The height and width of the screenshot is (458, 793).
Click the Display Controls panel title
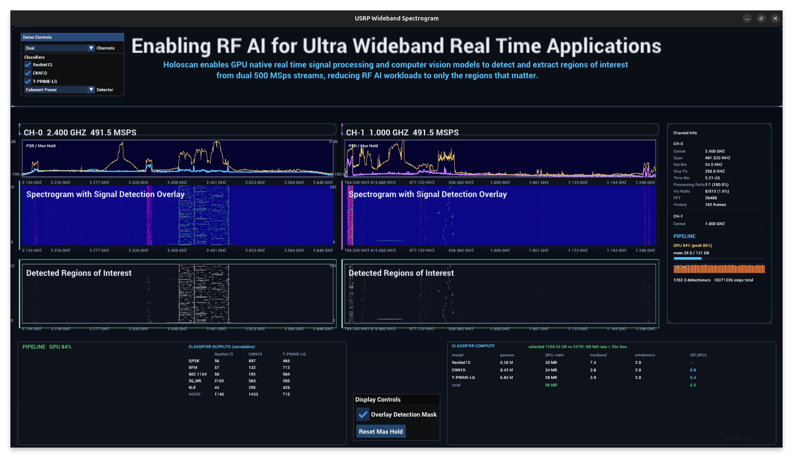click(x=378, y=399)
